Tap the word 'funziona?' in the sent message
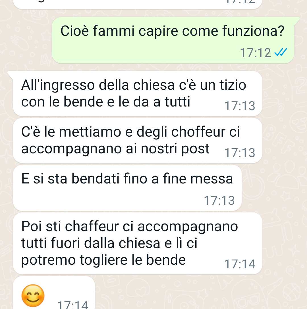Image resolution: width=307 pixels, height=309 pixels. (x=253, y=31)
